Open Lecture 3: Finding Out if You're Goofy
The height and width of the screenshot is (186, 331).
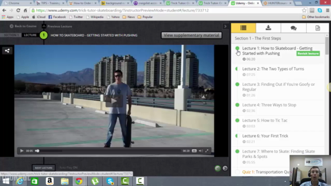point(278,87)
